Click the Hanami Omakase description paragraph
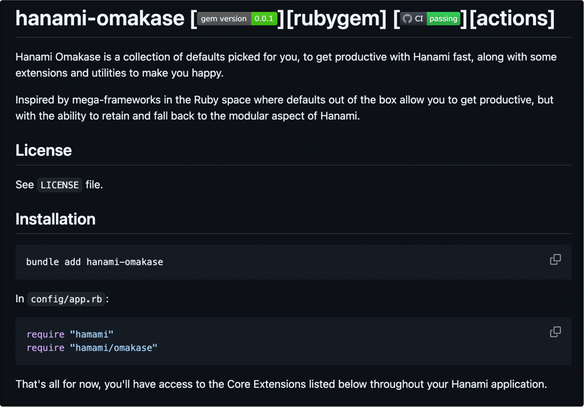 click(286, 65)
